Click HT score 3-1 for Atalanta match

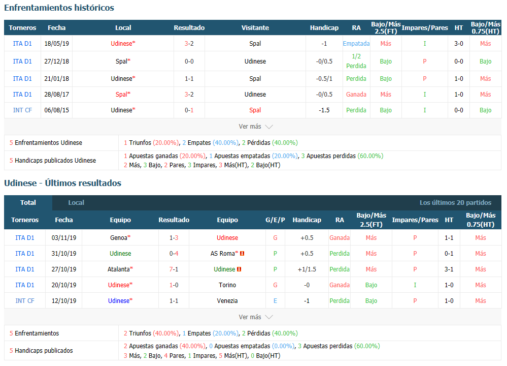pos(449,269)
